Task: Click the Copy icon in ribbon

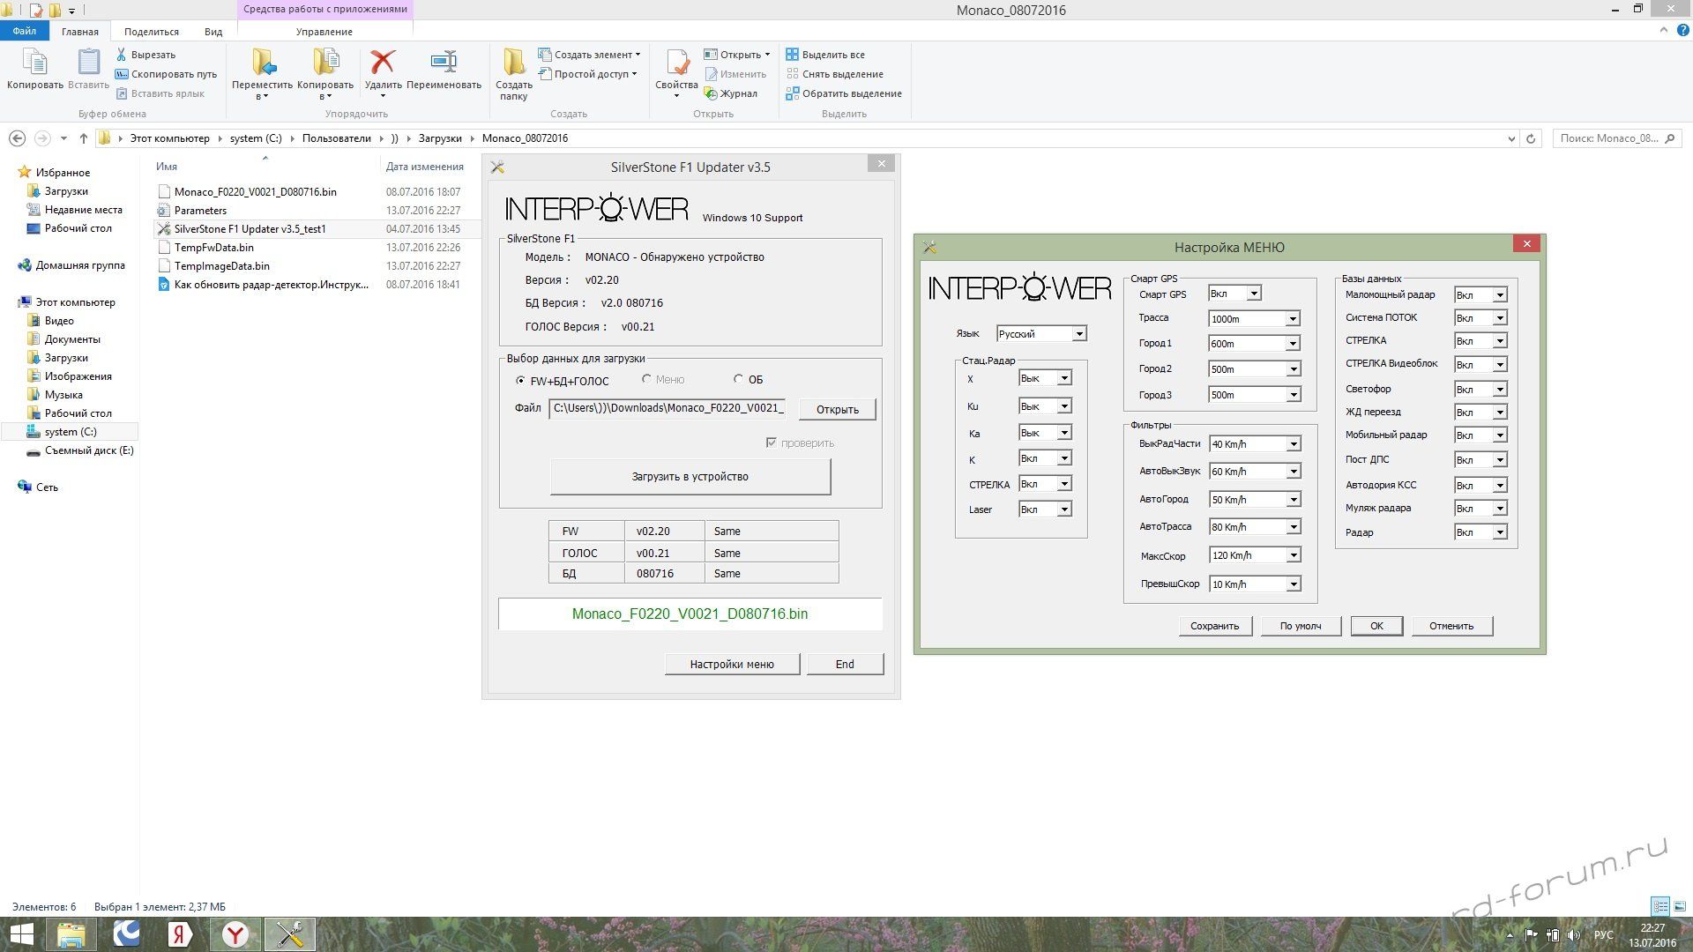Action: (x=34, y=62)
